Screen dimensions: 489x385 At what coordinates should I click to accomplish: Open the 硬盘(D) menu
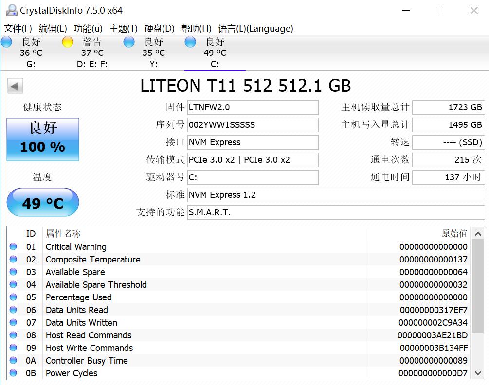point(160,28)
